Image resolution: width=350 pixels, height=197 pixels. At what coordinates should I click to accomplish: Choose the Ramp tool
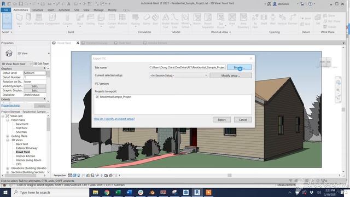(147, 20)
